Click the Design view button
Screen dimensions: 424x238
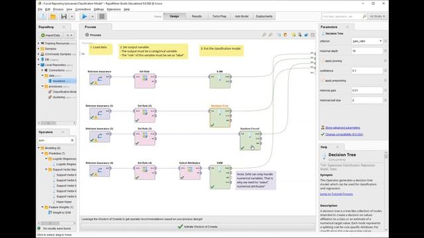pos(174,17)
